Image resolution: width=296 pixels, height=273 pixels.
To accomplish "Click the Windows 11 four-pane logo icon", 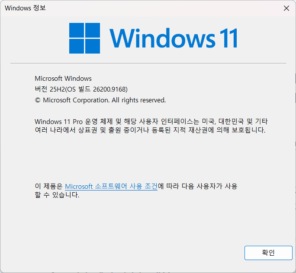I will pyautogui.click(x=84, y=38).
